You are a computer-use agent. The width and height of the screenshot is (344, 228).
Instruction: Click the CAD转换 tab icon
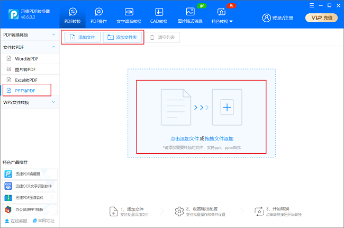pyautogui.click(x=159, y=12)
